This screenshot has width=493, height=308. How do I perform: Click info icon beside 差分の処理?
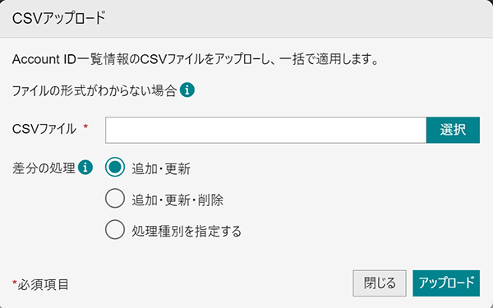pyautogui.click(x=85, y=168)
